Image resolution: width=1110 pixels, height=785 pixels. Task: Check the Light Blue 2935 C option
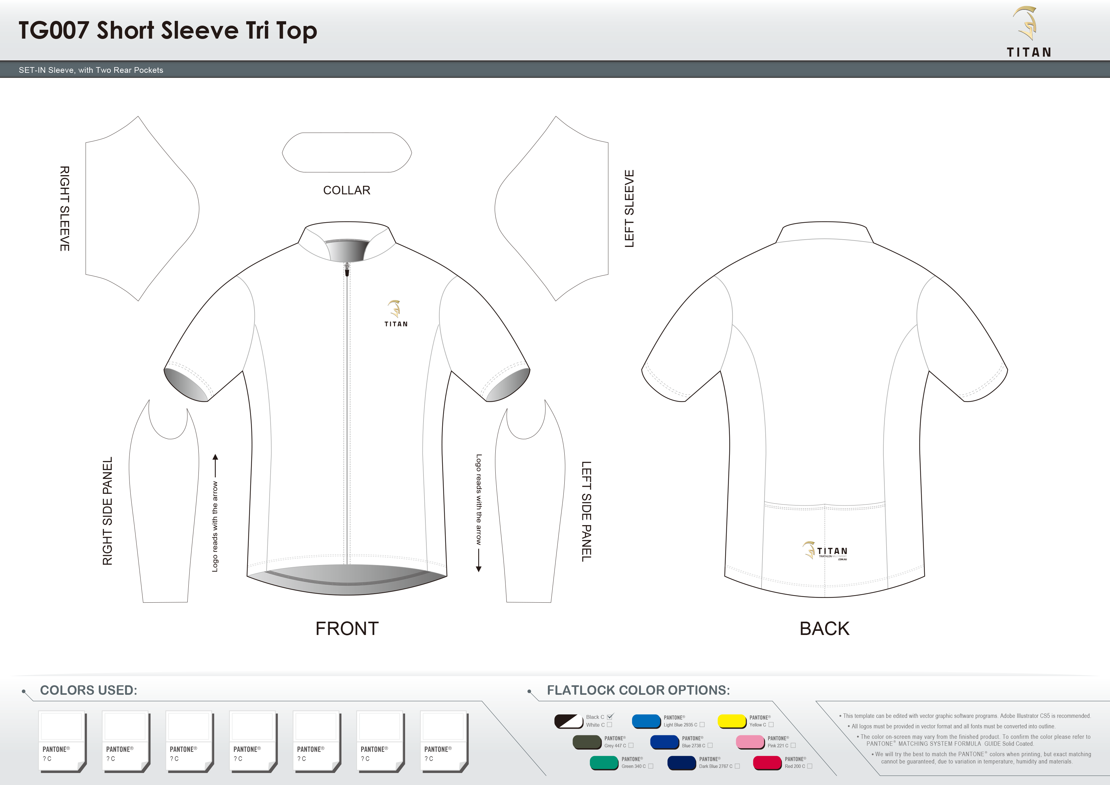click(702, 724)
